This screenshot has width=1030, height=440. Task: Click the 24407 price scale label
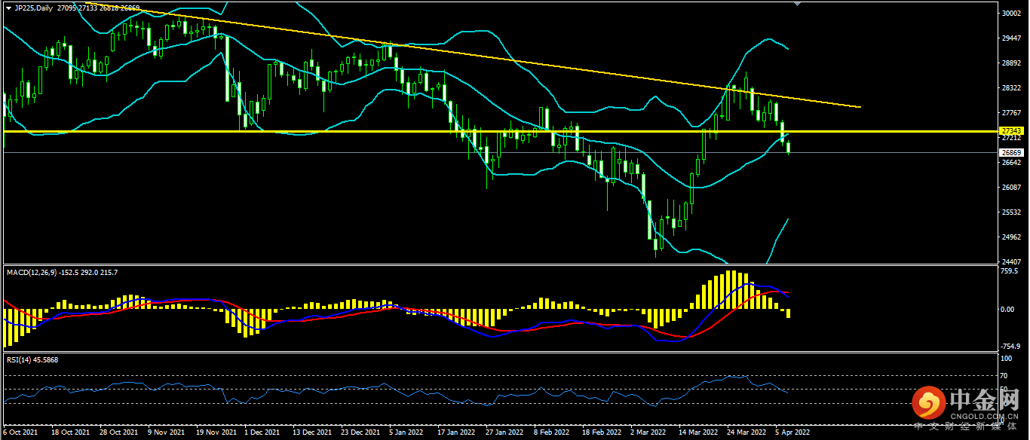[x=1010, y=261]
